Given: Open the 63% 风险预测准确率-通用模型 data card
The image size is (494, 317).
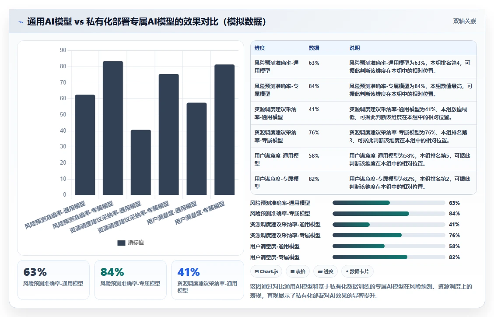Looking at the screenshot, I should coord(53,280).
